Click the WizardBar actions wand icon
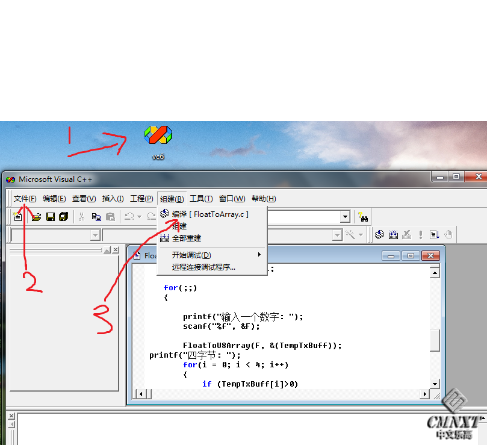The image size is (487, 445). click(350, 234)
